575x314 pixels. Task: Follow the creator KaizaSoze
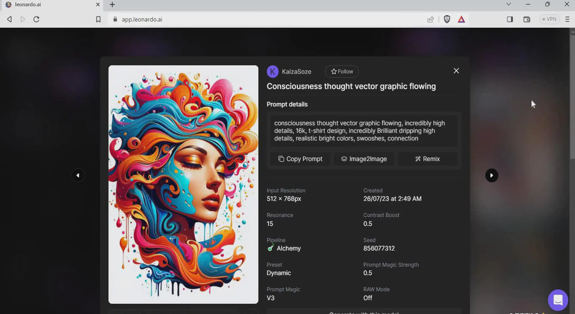pyautogui.click(x=342, y=71)
